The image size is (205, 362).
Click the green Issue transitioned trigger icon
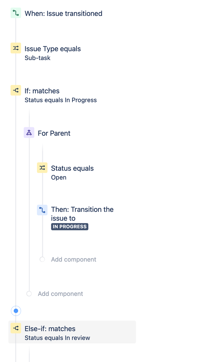pyautogui.click(x=16, y=13)
